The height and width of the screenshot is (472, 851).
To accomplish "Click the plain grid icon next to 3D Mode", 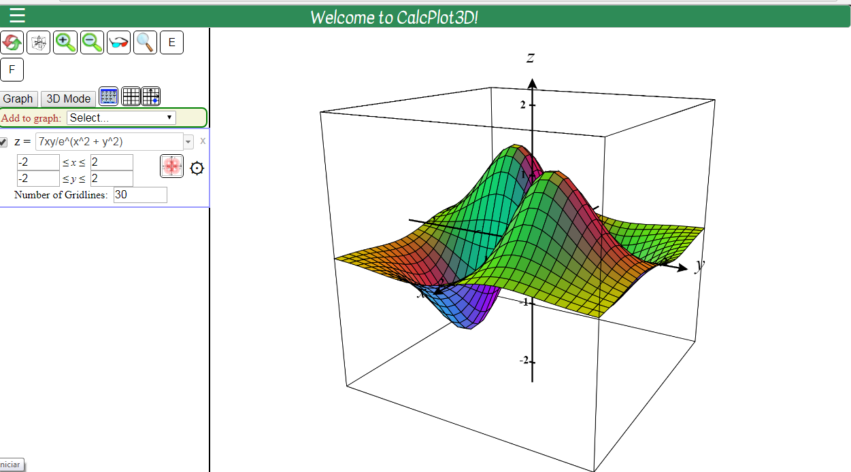I will 131,96.
